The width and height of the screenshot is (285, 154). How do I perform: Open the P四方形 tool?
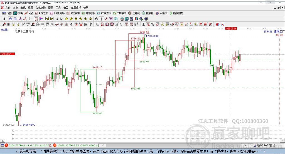(41, 13)
